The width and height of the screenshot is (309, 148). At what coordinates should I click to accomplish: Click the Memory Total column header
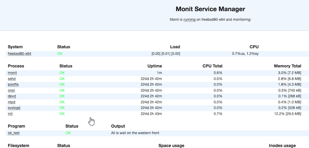287,66
